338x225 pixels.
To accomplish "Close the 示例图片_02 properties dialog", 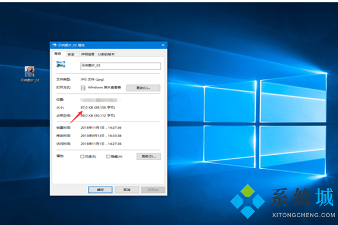I will click(162, 45).
